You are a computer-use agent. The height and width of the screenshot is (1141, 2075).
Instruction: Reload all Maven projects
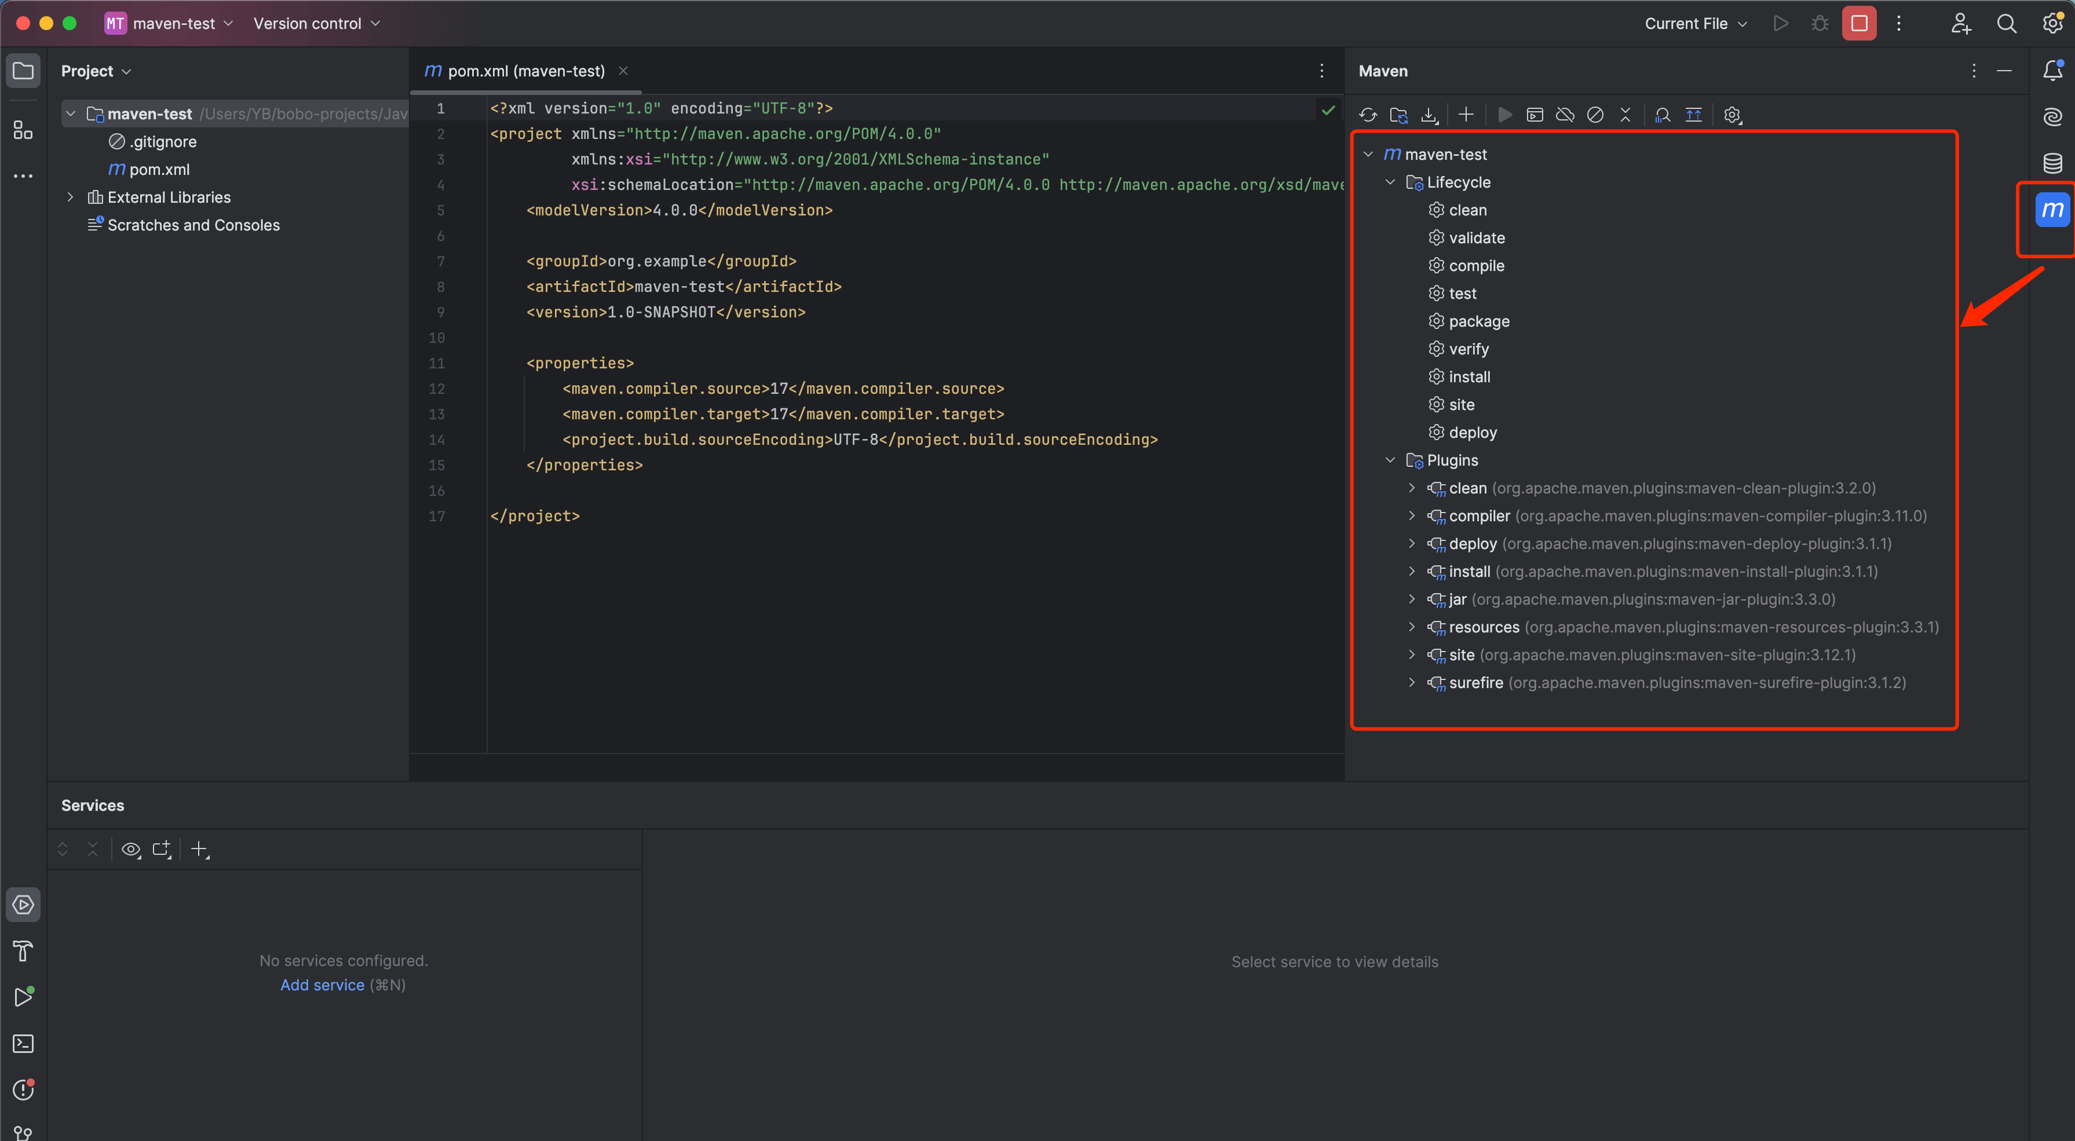coord(1368,115)
